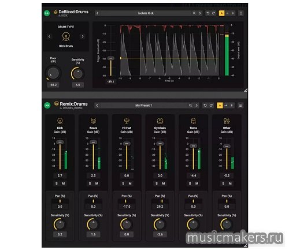The height and width of the screenshot is (251, 289).
Task: Click the yellow threshold line marker
Action: [x=121, y=58]
